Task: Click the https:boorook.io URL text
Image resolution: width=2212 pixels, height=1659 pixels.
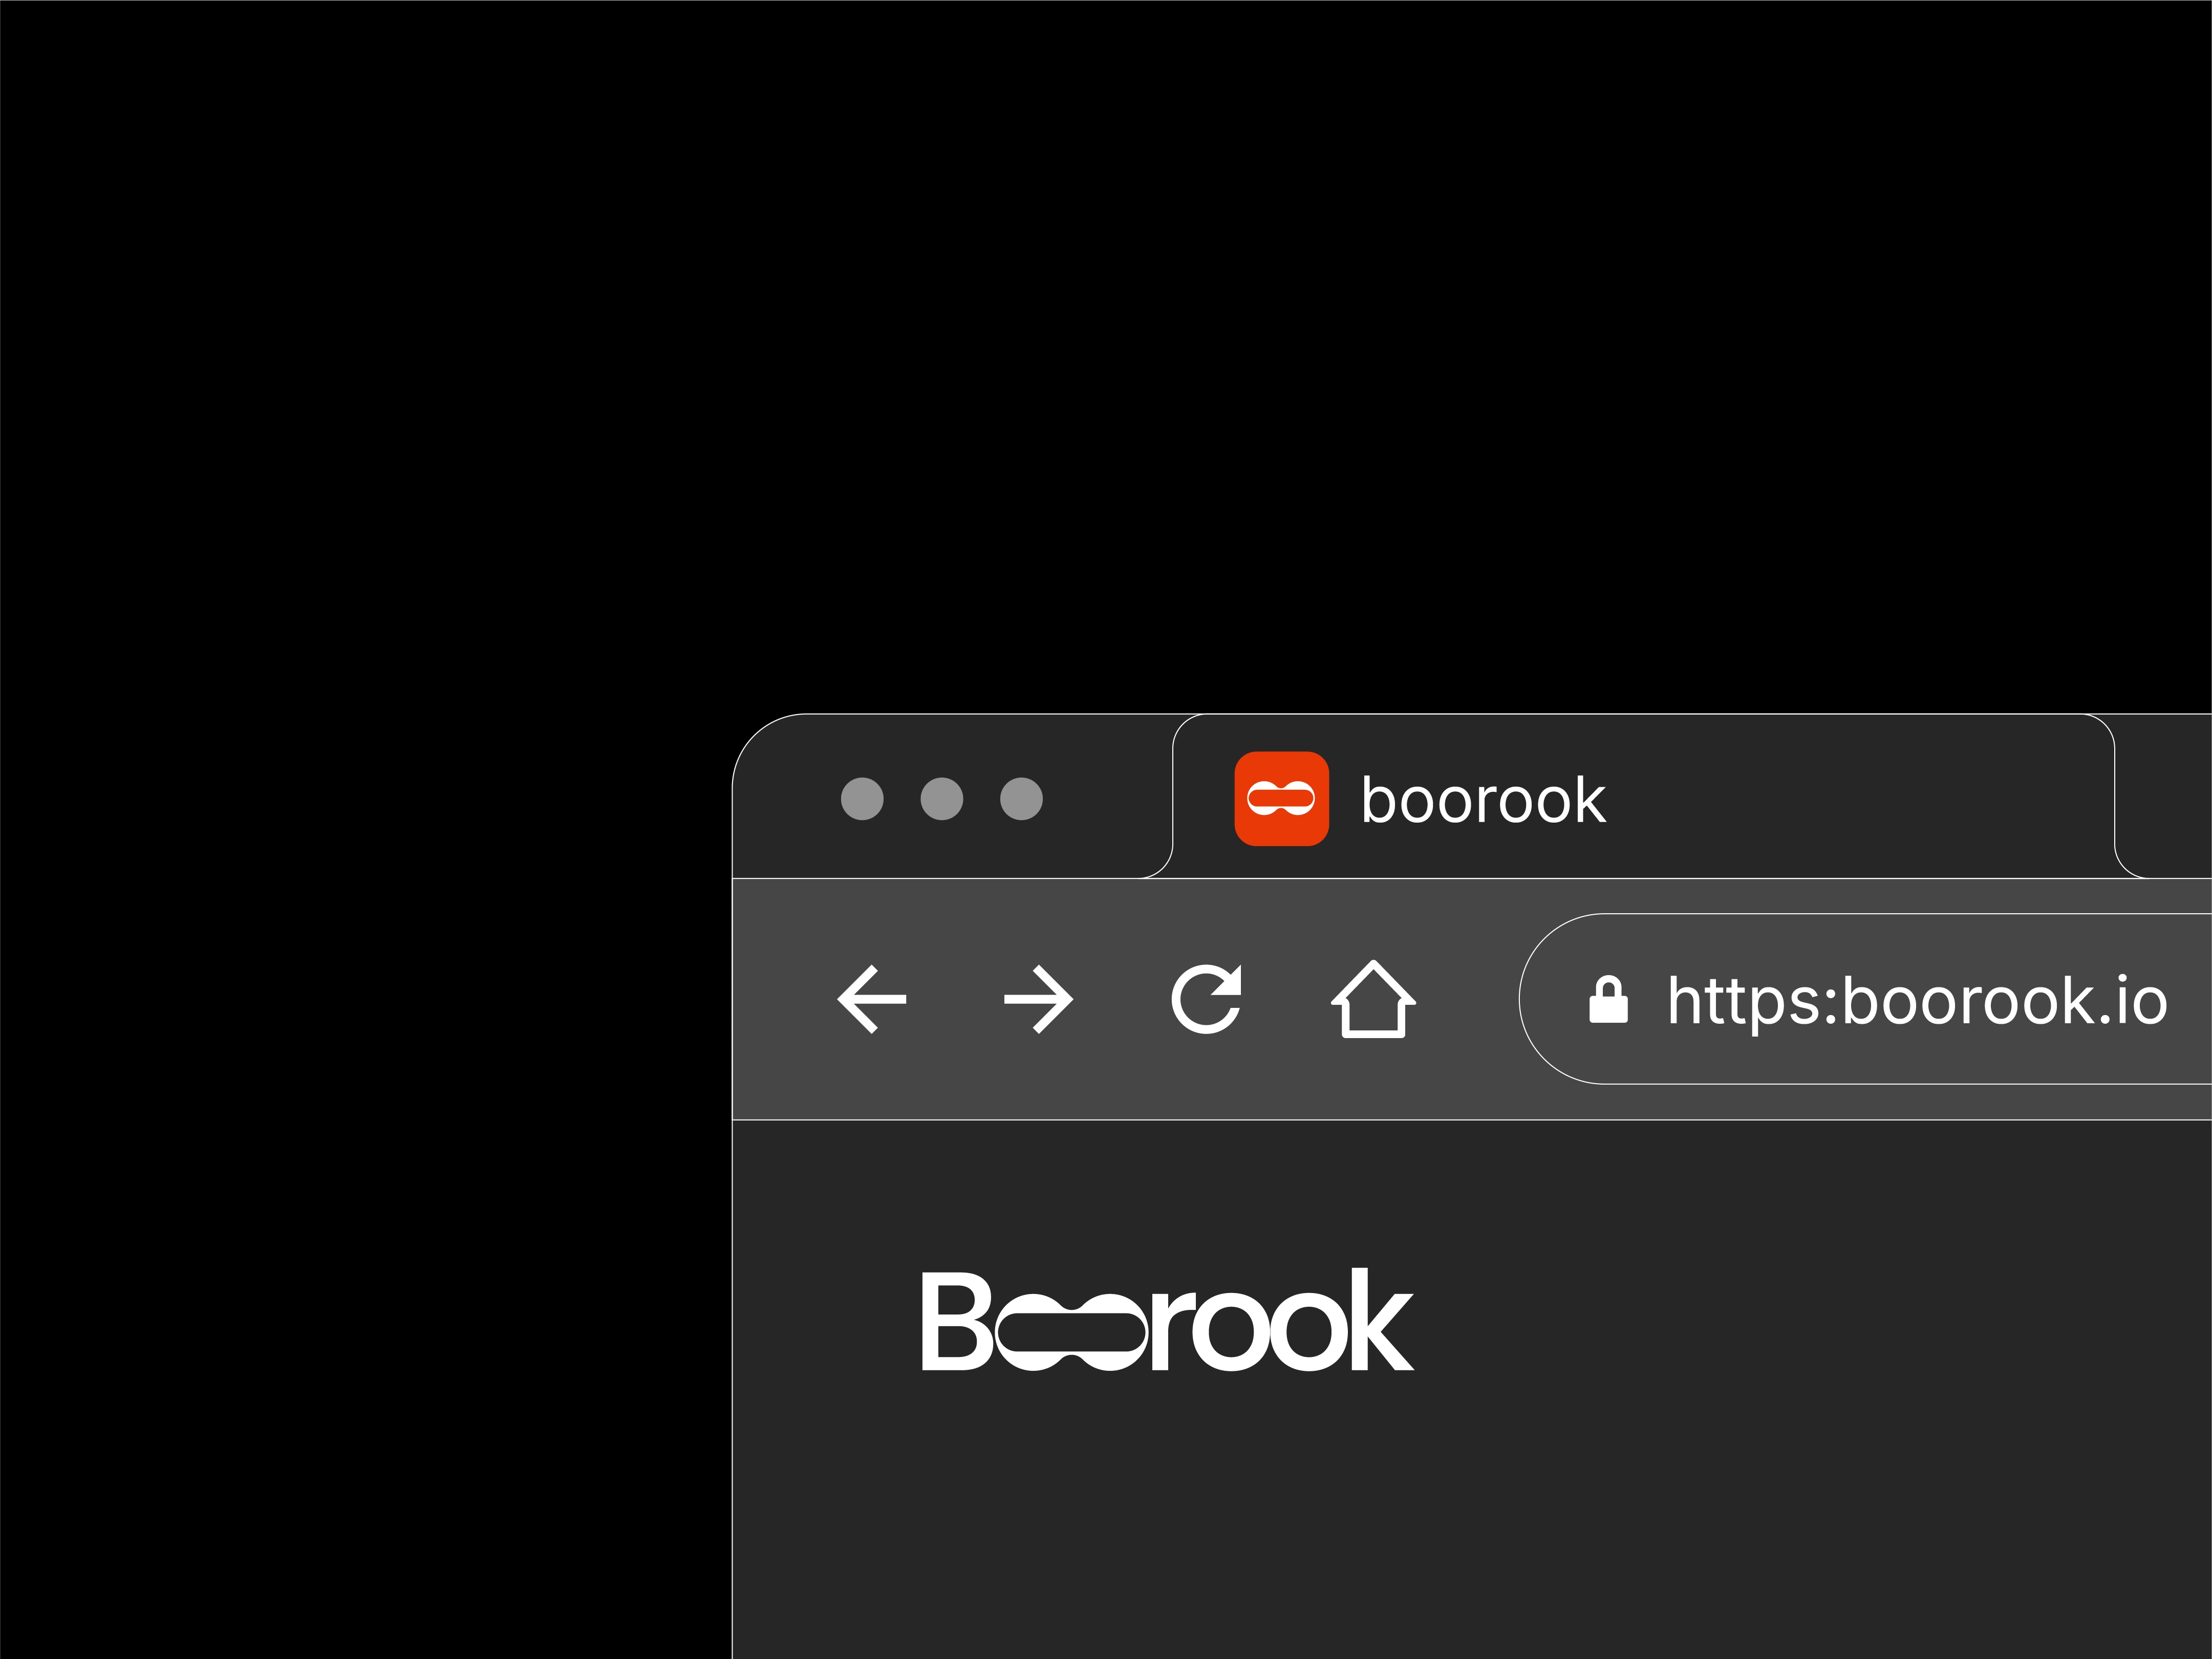Action: (x=1918, y=1000)
